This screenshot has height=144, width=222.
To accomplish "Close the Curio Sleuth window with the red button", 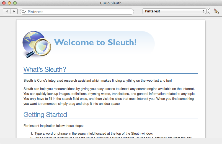I will (x=4, y=3).
